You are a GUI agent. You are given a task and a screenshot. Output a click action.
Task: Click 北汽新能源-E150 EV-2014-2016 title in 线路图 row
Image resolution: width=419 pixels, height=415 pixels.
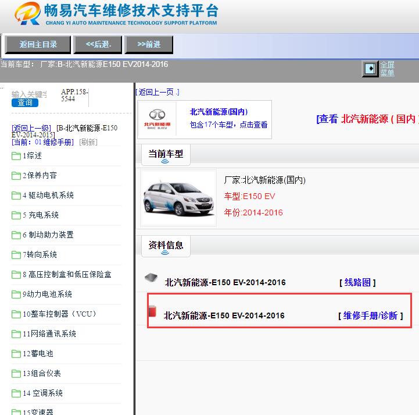(225, 282)
